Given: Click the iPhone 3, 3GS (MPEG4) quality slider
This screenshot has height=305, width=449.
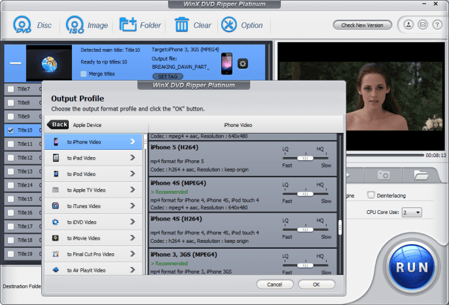Looking at the screenshot, I should tap(305, 266).
